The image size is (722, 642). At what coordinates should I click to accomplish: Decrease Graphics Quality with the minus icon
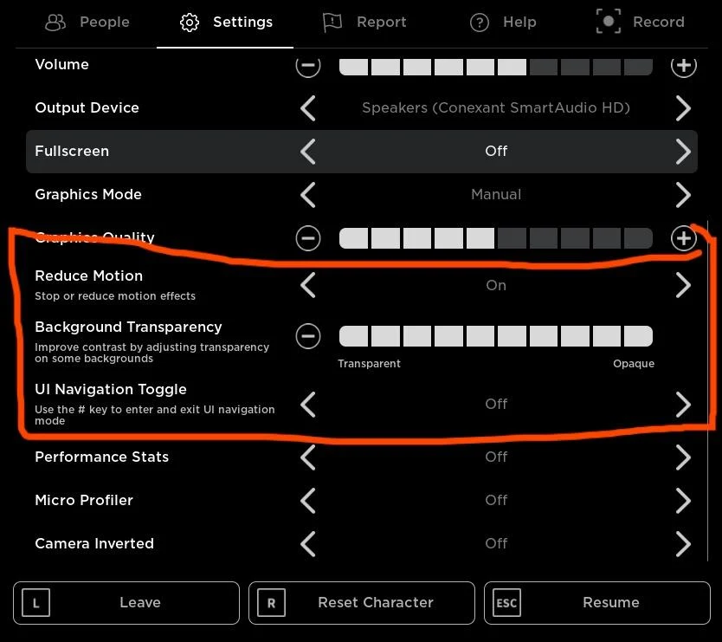pyautogui.click(x=308, y=238)
